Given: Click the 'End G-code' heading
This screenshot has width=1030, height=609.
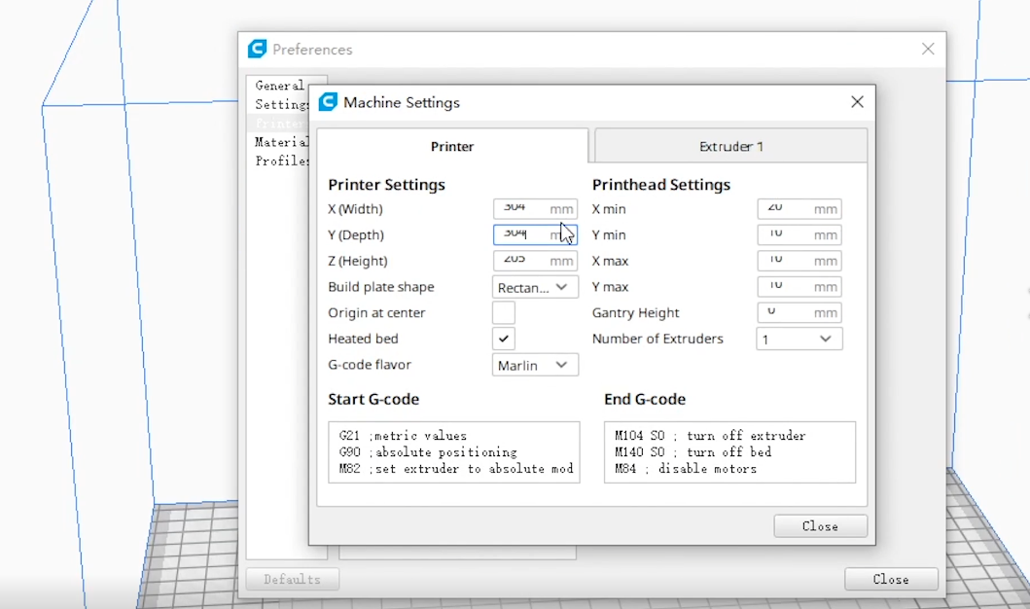Looking at the screenshot, I should coord(645,400).
